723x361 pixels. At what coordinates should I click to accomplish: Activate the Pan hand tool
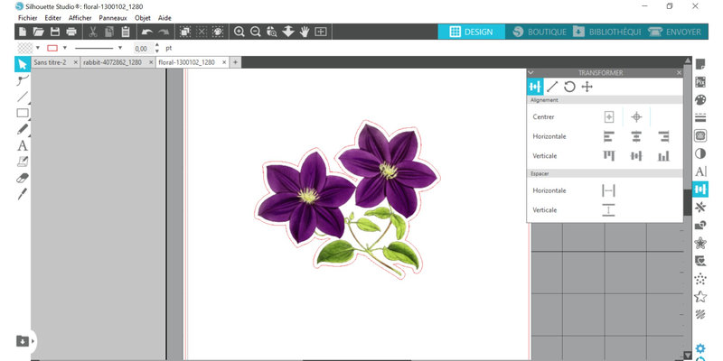click(305, 32)
